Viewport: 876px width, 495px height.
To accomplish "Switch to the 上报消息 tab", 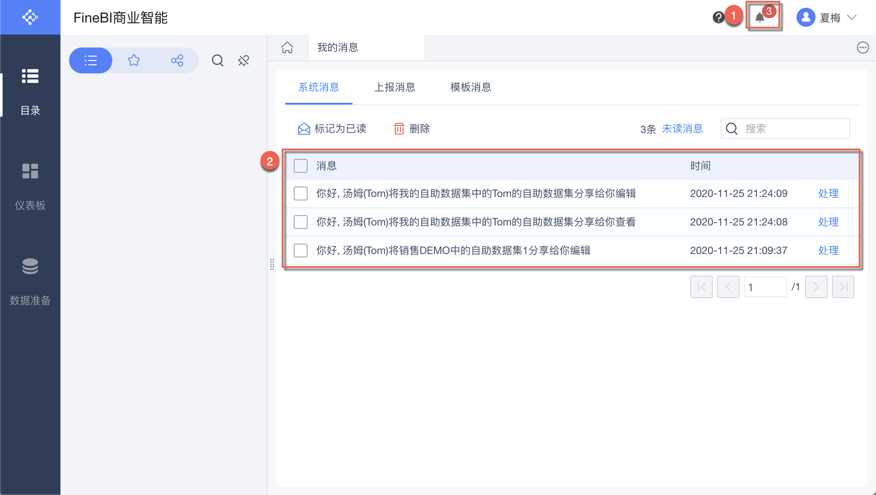I will click(394, 87).
